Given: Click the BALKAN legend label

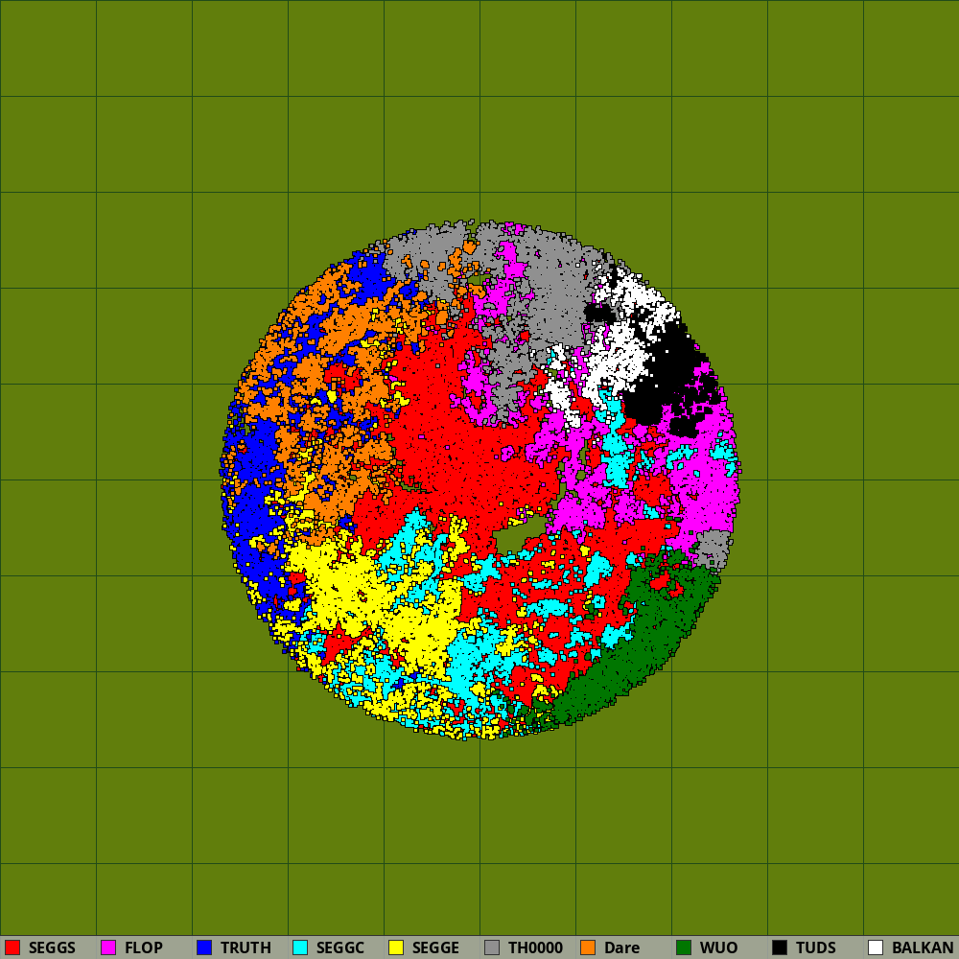Looking at the screenshot, I should coord(923,947).
